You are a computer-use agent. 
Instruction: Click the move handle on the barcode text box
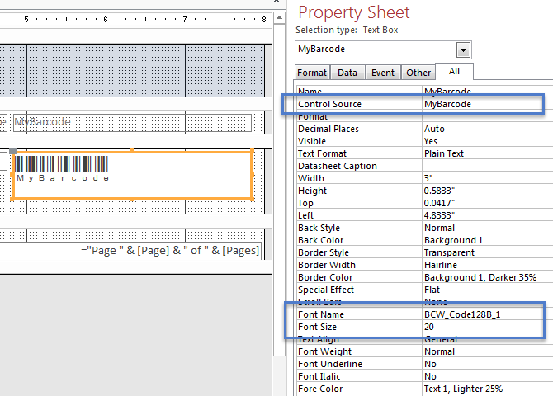pos(12,151)
